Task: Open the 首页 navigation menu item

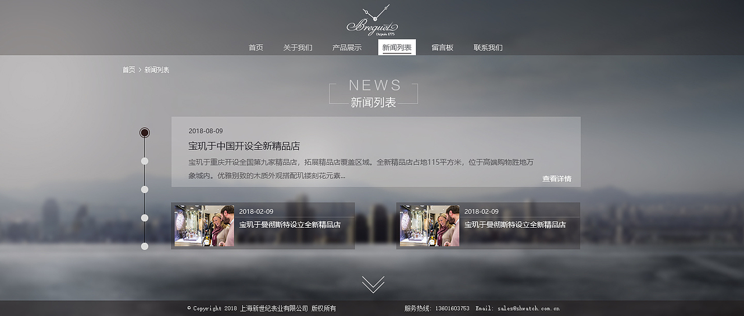Action: (256, 48)
